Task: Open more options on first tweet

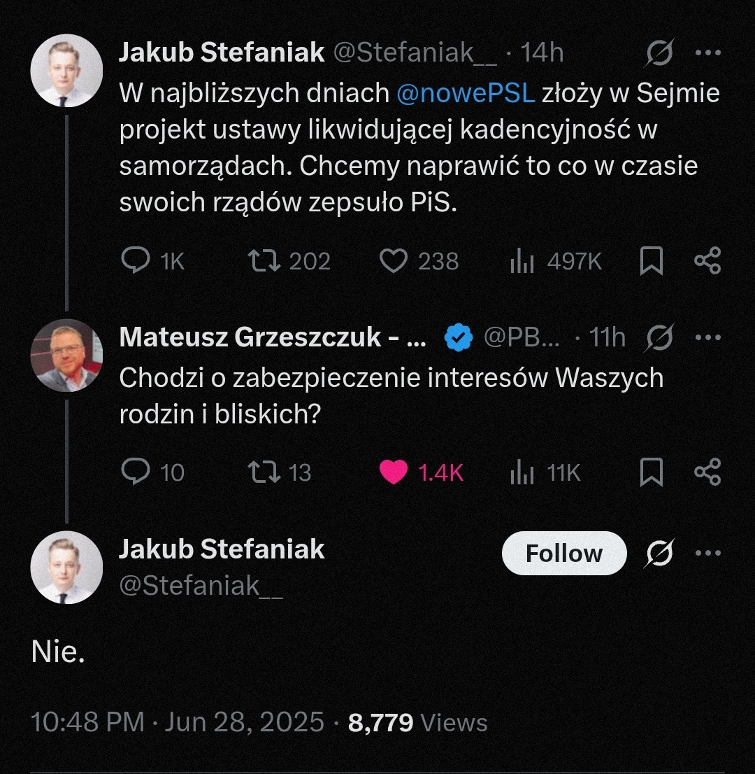Action: click(707, 52)
